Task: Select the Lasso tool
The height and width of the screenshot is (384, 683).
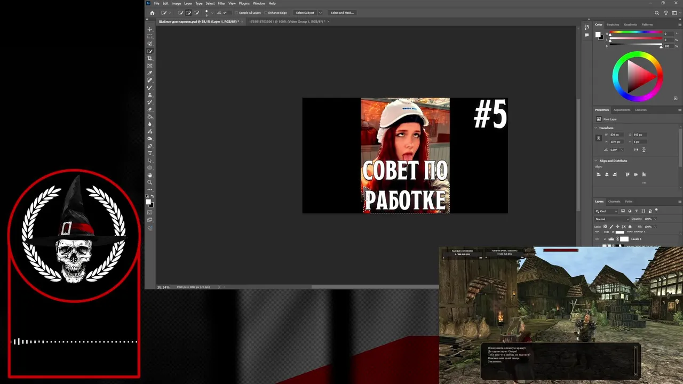Action: tap(150, 44)
